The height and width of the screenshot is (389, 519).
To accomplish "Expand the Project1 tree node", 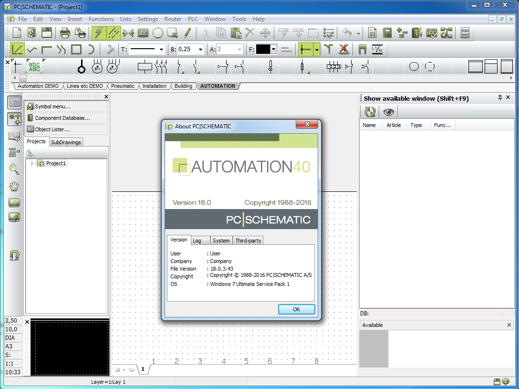I will click(32, 163).
